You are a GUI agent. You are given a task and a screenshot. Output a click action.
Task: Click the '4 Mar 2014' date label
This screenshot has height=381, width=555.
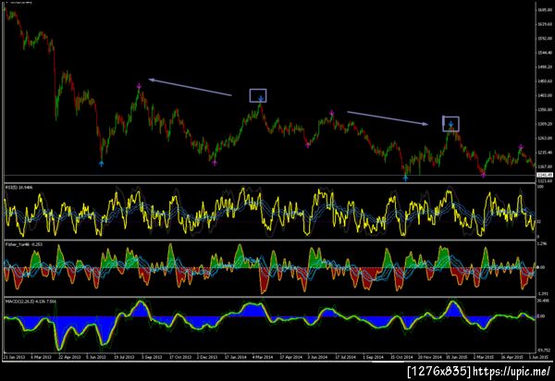point(263,357)
